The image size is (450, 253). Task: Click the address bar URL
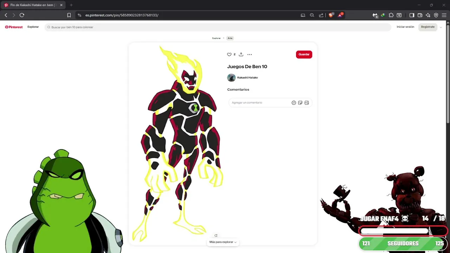[x=122, y=15]
